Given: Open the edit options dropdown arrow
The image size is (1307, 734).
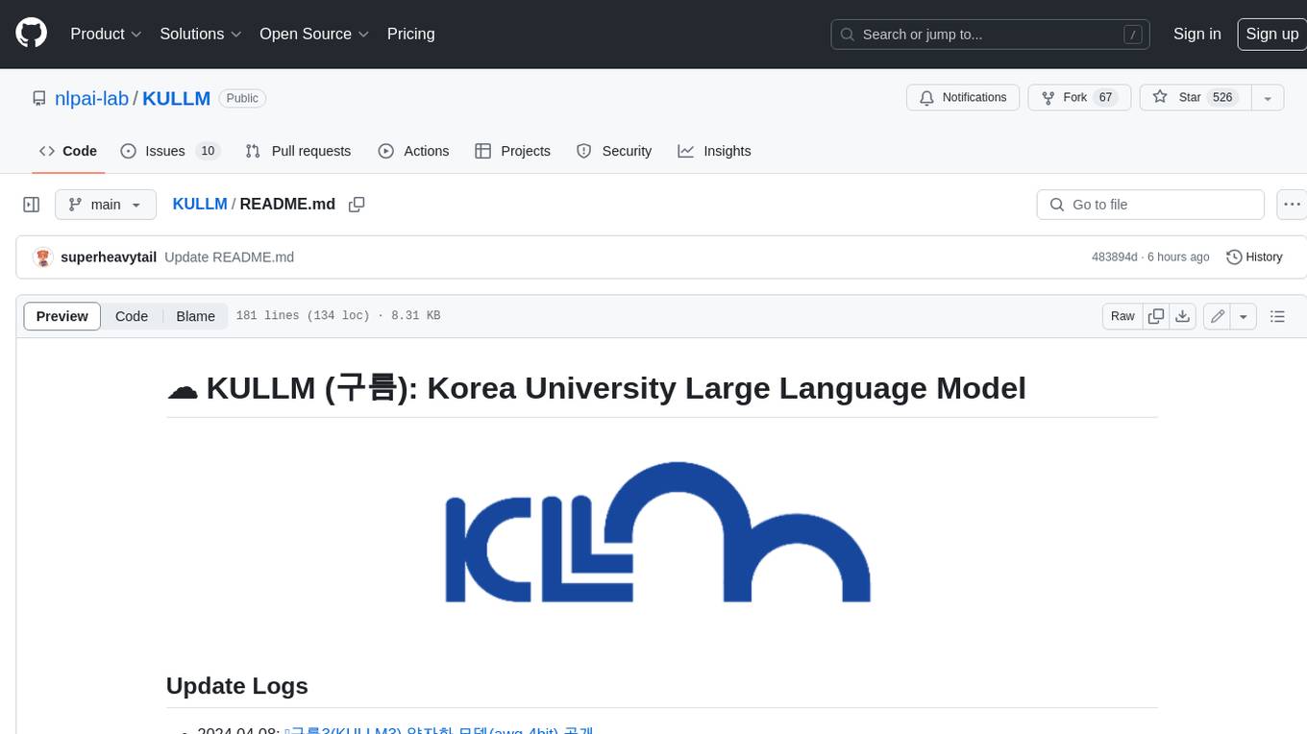Looking at the screenshot, I should point(1244,316).
